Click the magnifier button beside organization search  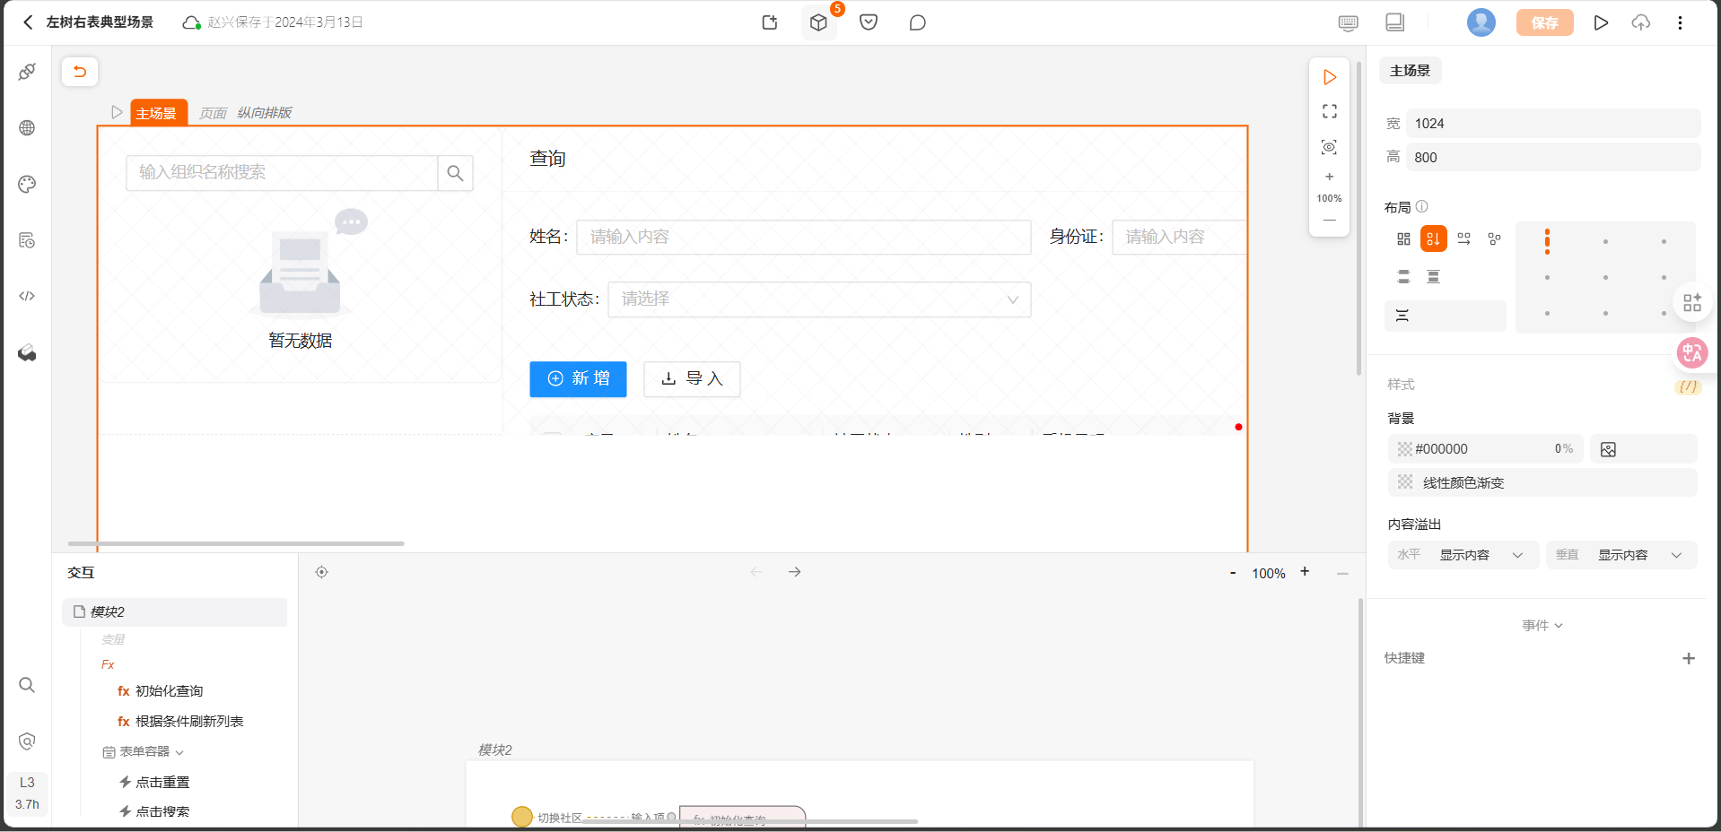[455, 173]
